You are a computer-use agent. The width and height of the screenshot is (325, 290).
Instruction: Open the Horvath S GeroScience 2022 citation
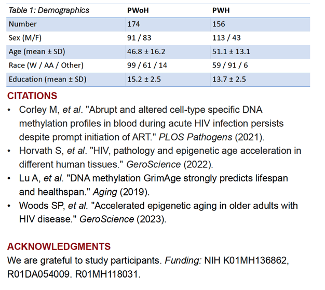point(160,157)
